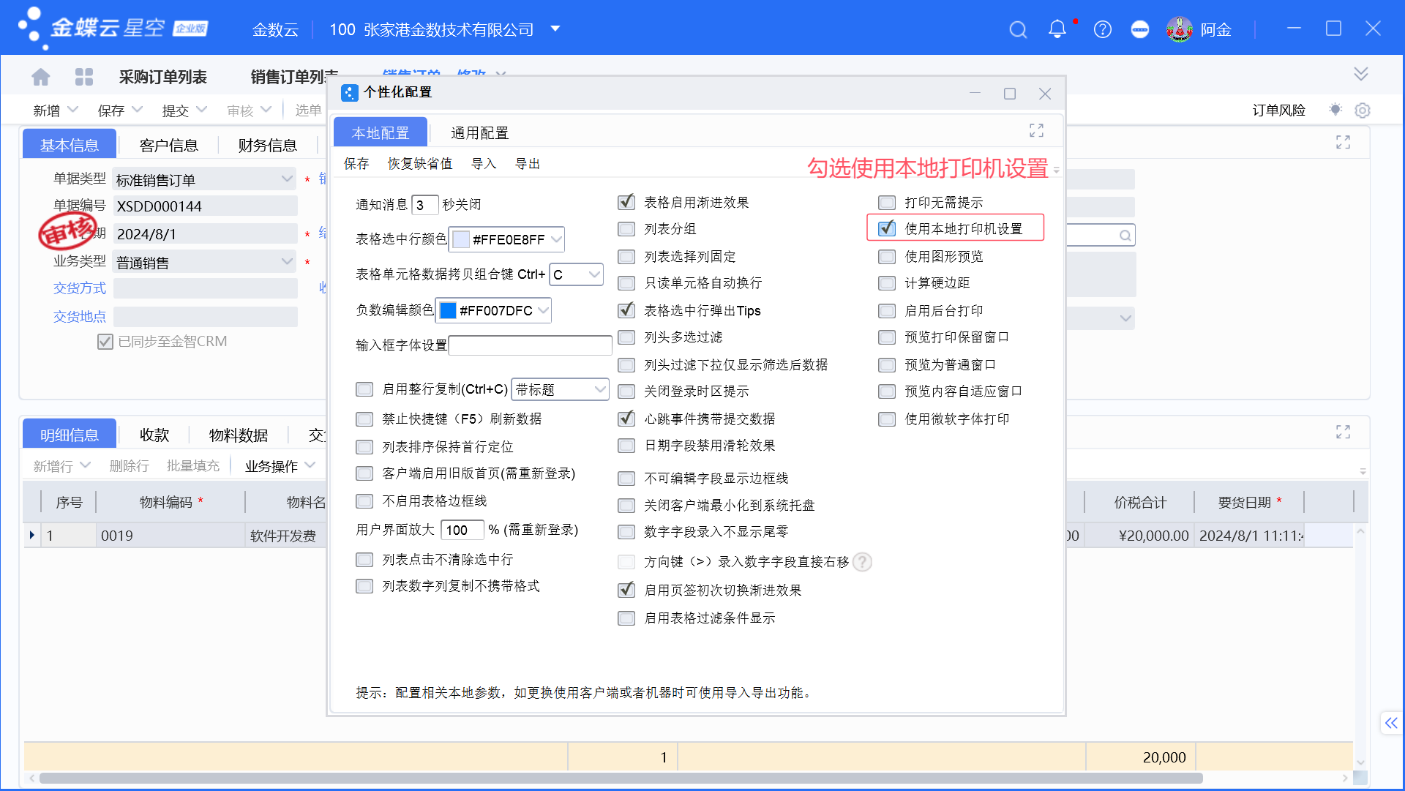Click 用户界面放大 percentage field
The height and width of the screenshot is (791, 1405).
tap(462, 530)
